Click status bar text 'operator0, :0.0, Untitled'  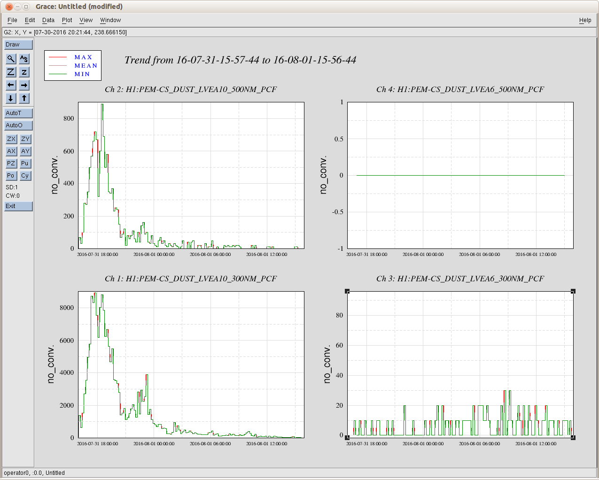(x=34, y=473)
